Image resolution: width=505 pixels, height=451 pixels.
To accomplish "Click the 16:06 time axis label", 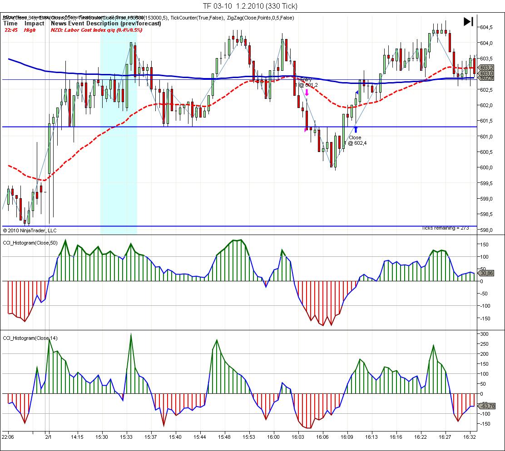I will tap(322, 437).
